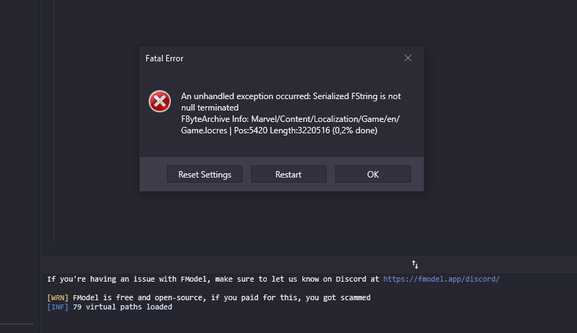
Task: Click the Game.locres file path text
Action: [290, 124]
